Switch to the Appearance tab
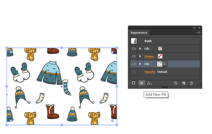Image resolution: width=212 pixels, height=134 pixels. coord(139,33)
